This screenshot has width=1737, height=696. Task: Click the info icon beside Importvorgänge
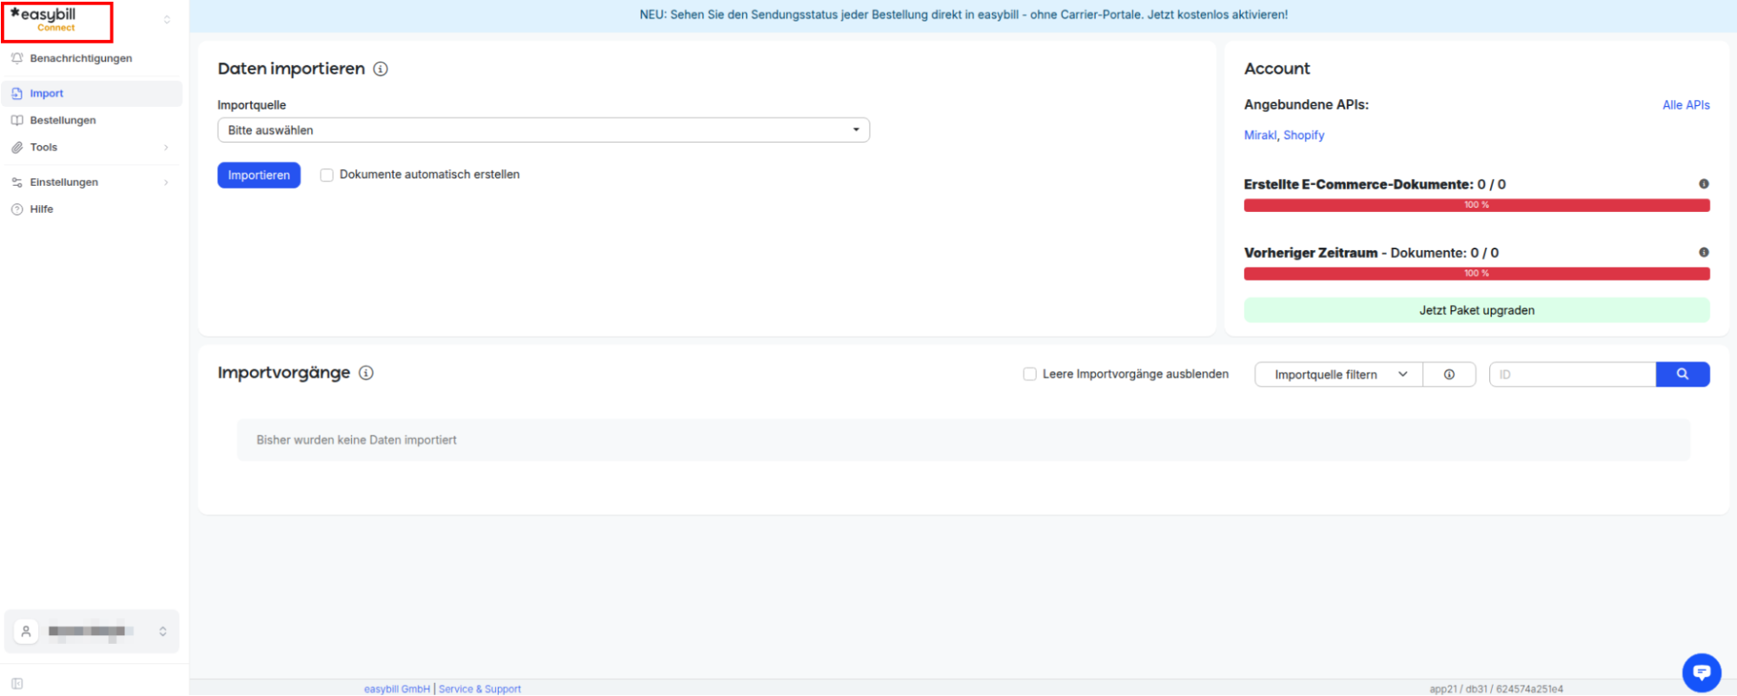click(367, 373)
